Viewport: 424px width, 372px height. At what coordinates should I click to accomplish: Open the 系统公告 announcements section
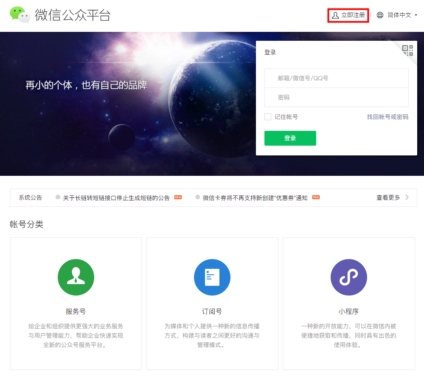(30, 197)
